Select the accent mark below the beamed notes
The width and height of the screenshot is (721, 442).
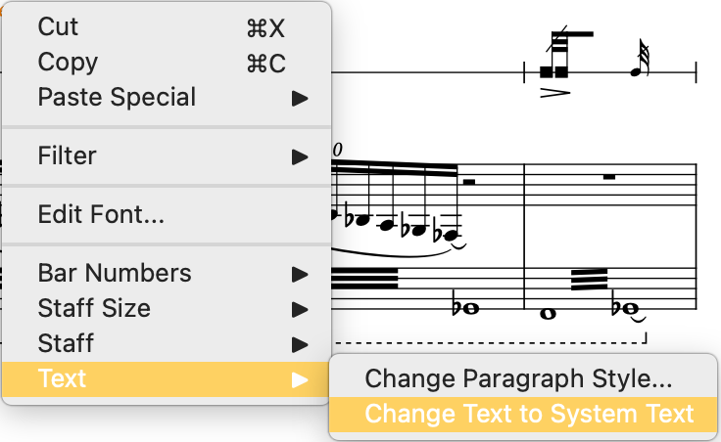[555, 93]
